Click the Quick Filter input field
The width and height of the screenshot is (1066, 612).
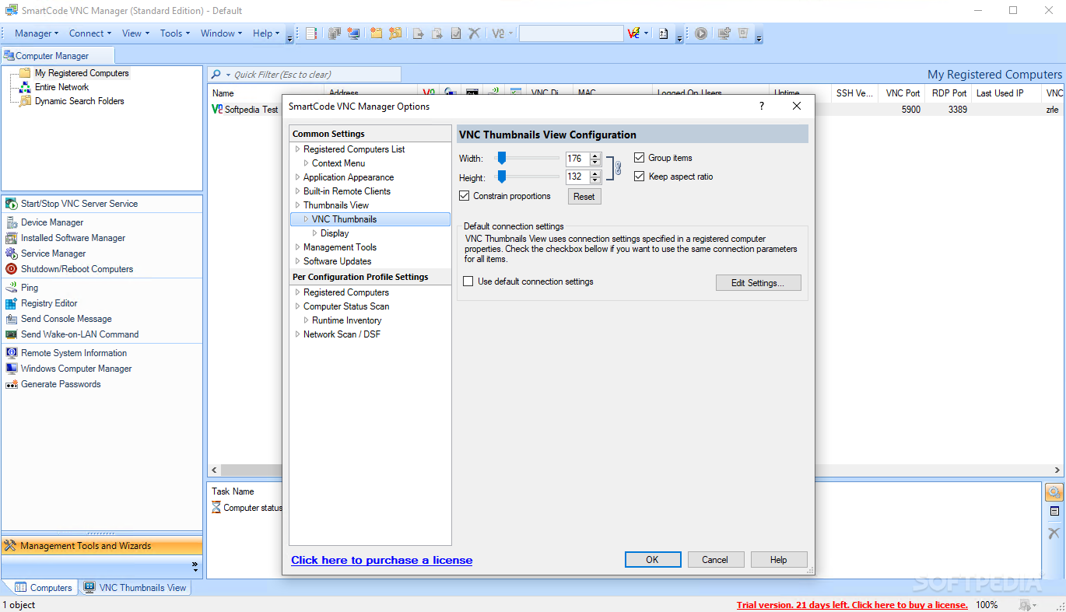point(316,75)
